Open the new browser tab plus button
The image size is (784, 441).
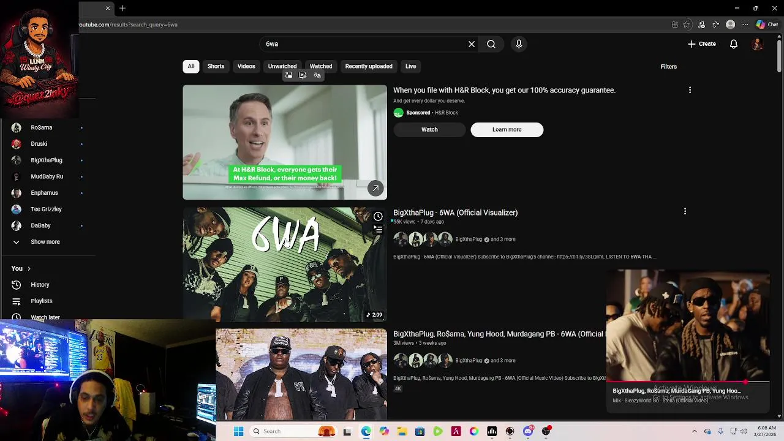pos(123,8)
